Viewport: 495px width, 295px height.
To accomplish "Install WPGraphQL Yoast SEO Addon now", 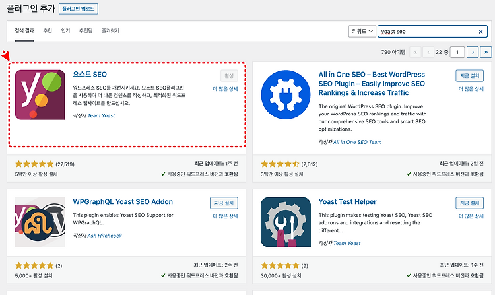I will coord(224,203).
